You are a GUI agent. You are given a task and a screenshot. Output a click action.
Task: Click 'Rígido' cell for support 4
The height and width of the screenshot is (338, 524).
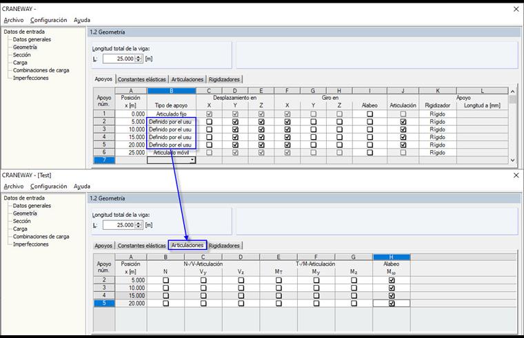[437, 137]
